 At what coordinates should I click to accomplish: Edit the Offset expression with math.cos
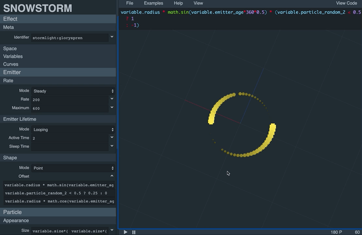click(x=59, y=201)
